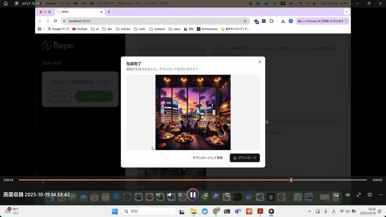Open the carry bookmark folder

click(174, 29)
